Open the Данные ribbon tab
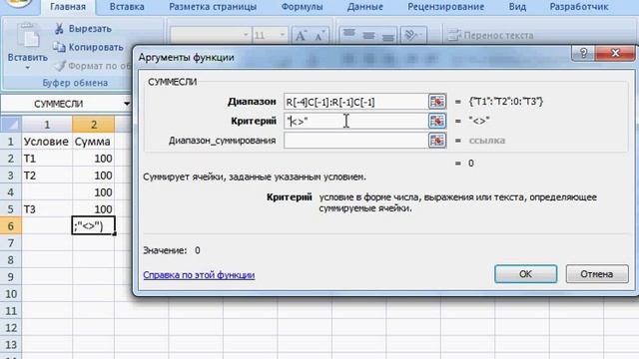The image size is (639, 359). [x=365, y=7]
